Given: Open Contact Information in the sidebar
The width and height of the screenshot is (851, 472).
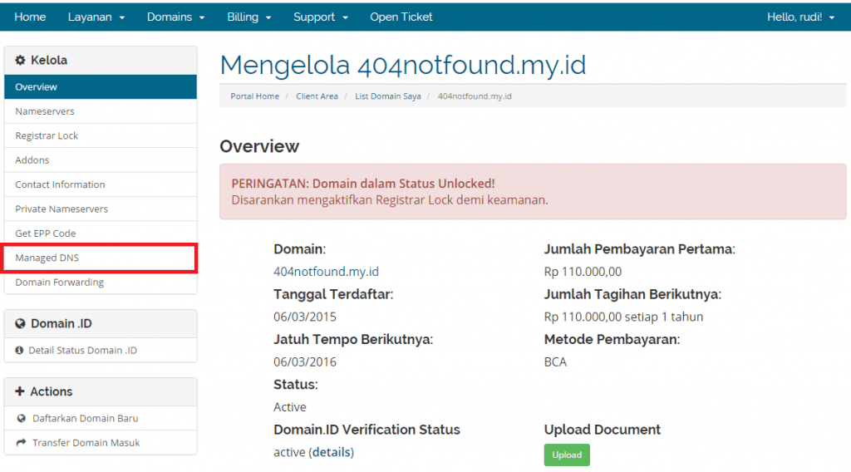Looking at the screenshot, I should tap(101, 184).
